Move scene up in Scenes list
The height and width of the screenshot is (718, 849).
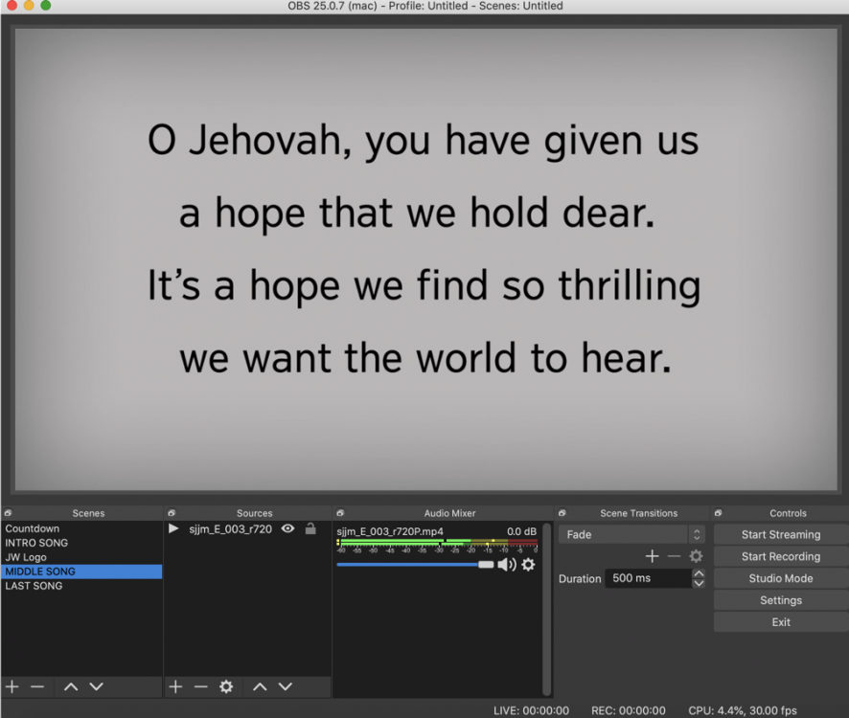[71, 686]
